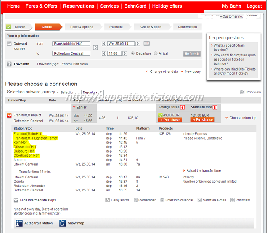This screenshot has width=267, height=233.
Task: Toggle the 49,00 EUR savings fare checkmark
Action: (x=160, y=115)
